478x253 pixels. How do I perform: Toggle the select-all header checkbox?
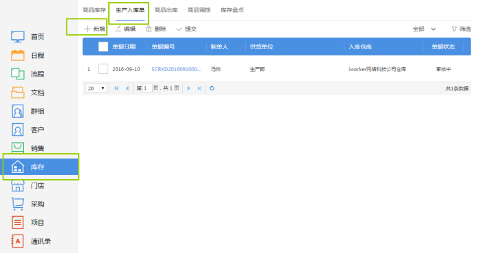coord(103,46)
